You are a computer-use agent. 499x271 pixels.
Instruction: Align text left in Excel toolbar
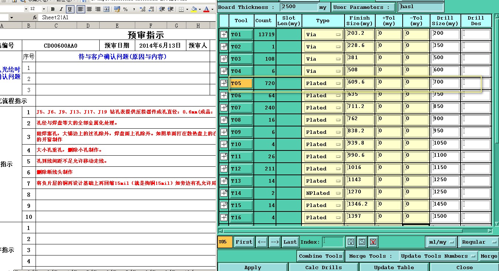(x=81, y=9)
